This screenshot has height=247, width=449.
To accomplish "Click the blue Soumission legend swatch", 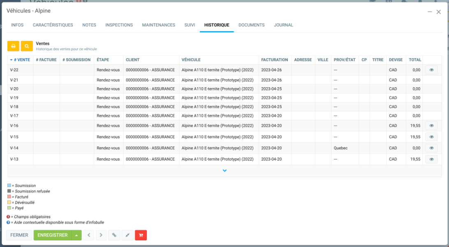I will [x=9, y=186].
